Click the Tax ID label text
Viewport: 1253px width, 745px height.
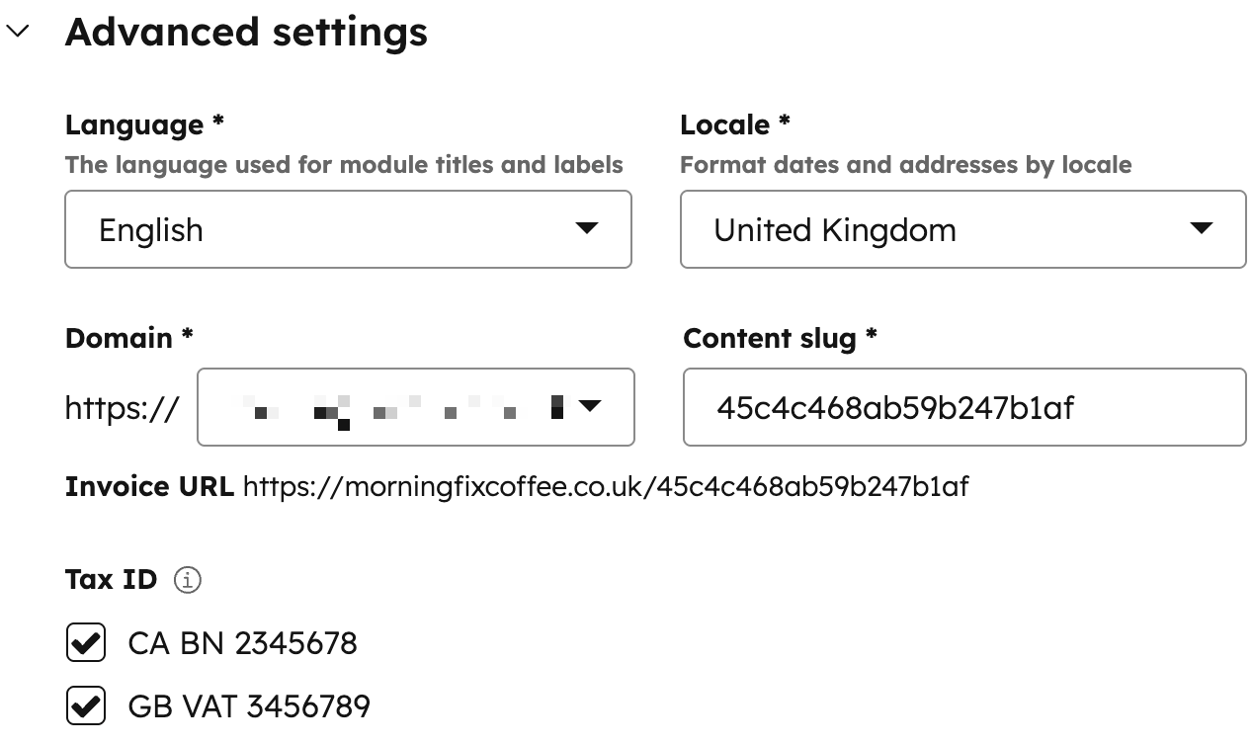pos(111,580)
